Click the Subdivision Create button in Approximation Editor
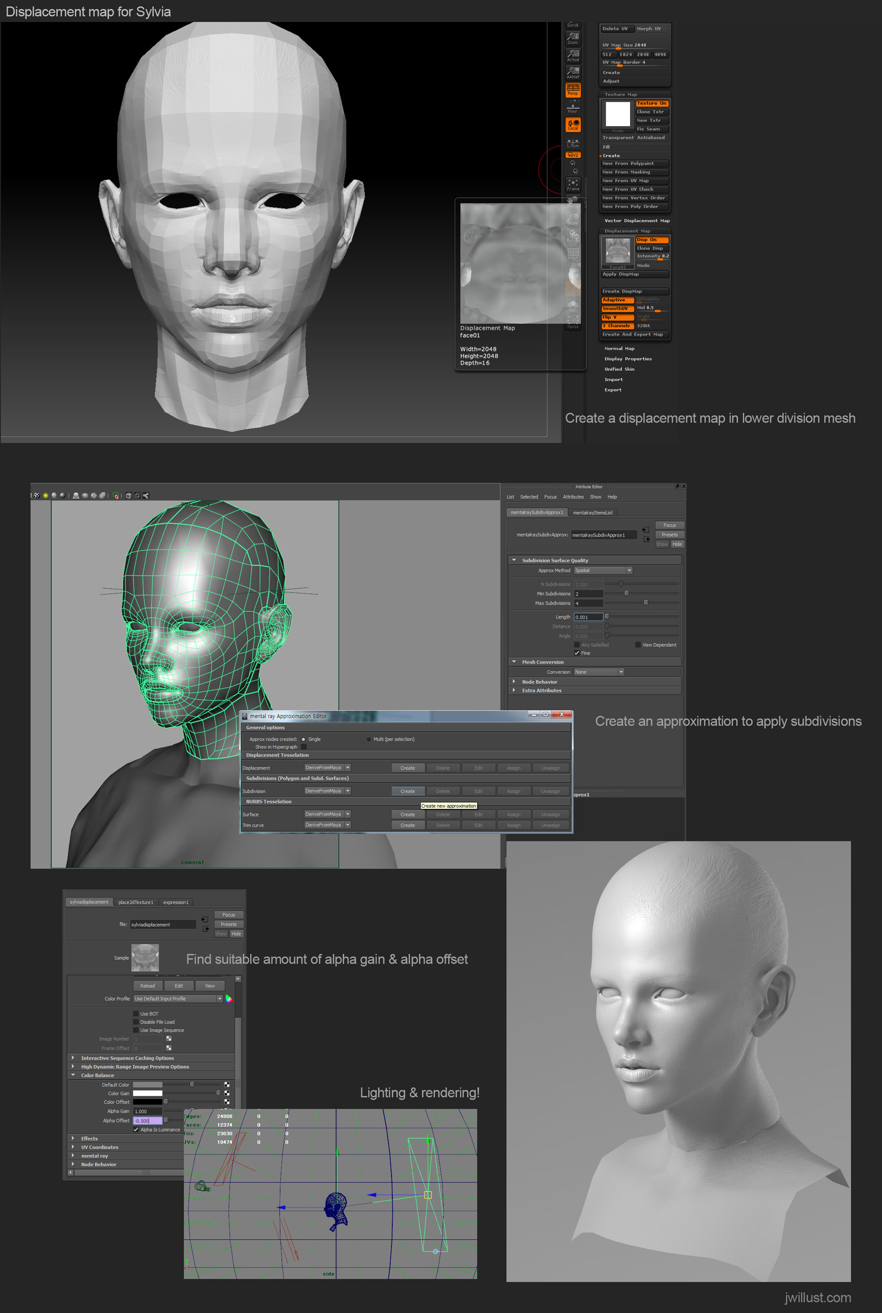 pyautogui.click(x=408, y=791)
